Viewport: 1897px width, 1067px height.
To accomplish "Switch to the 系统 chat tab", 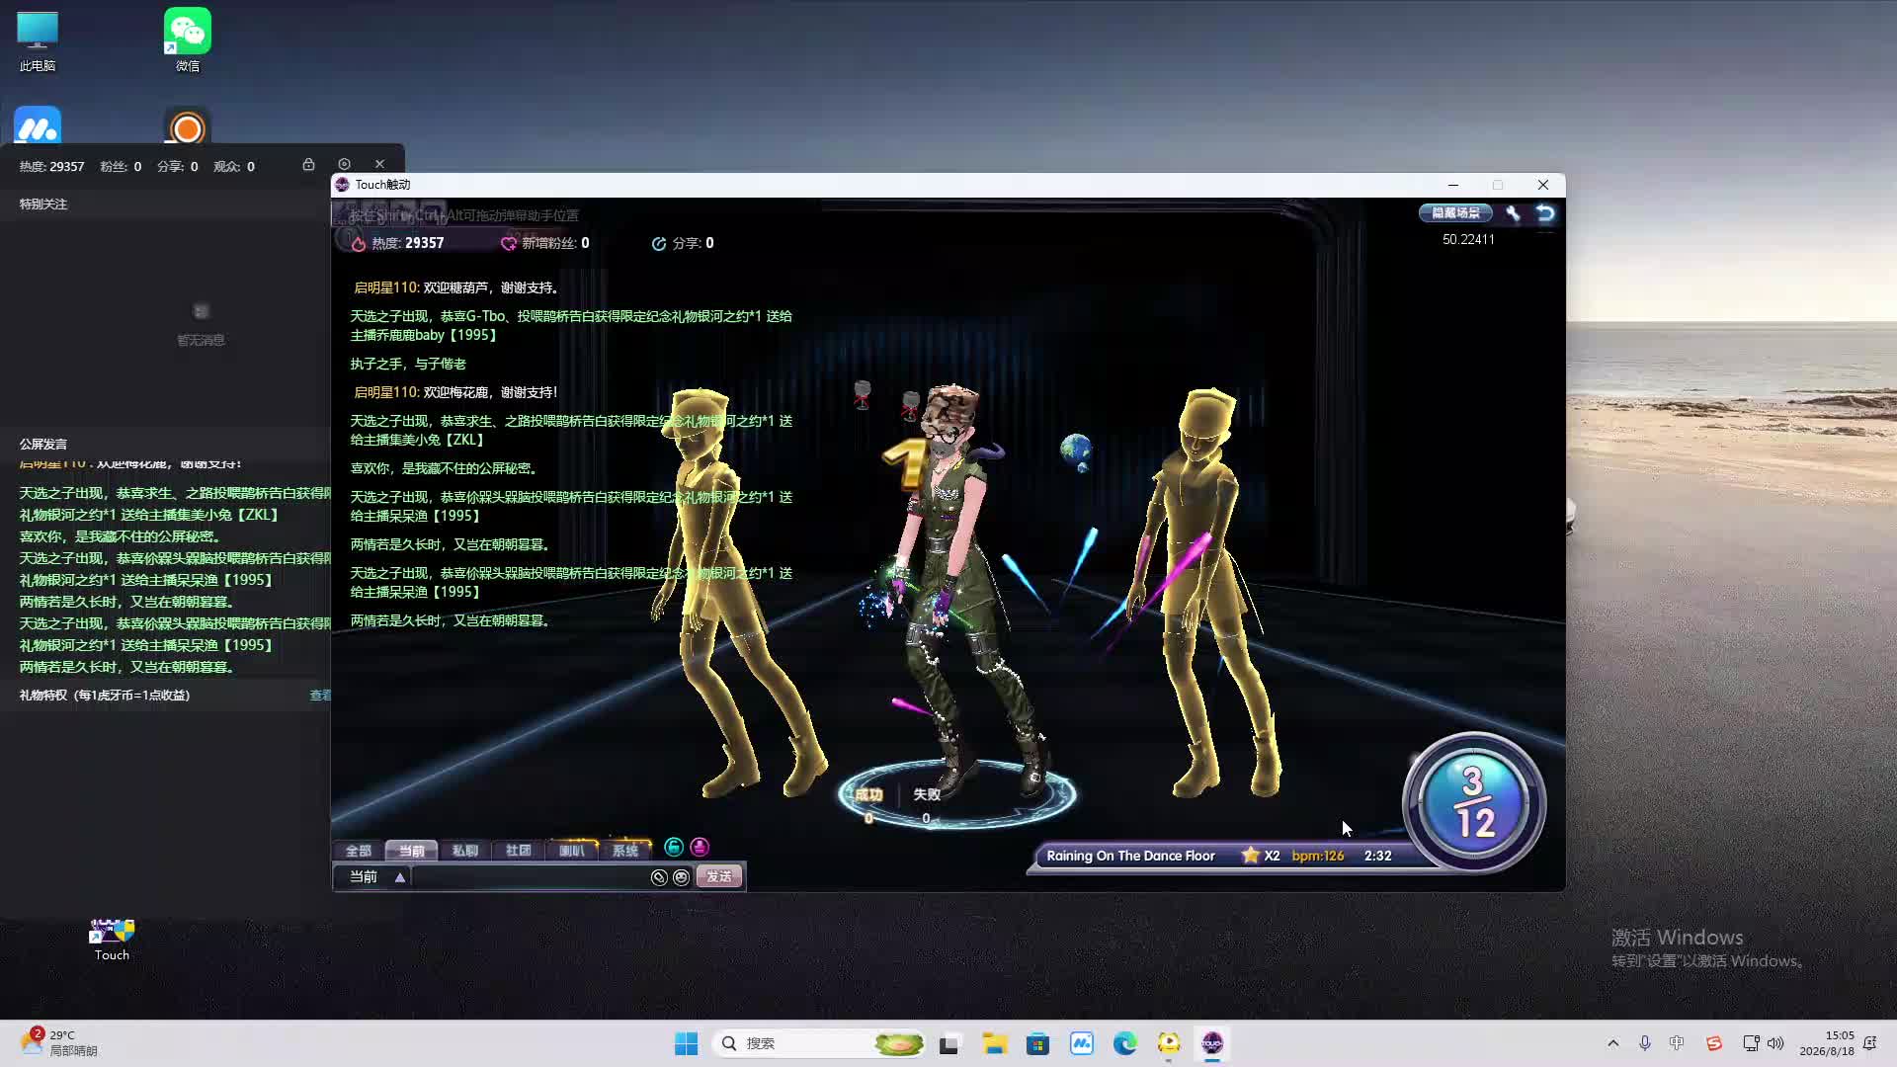I will (x=624, y=851).
